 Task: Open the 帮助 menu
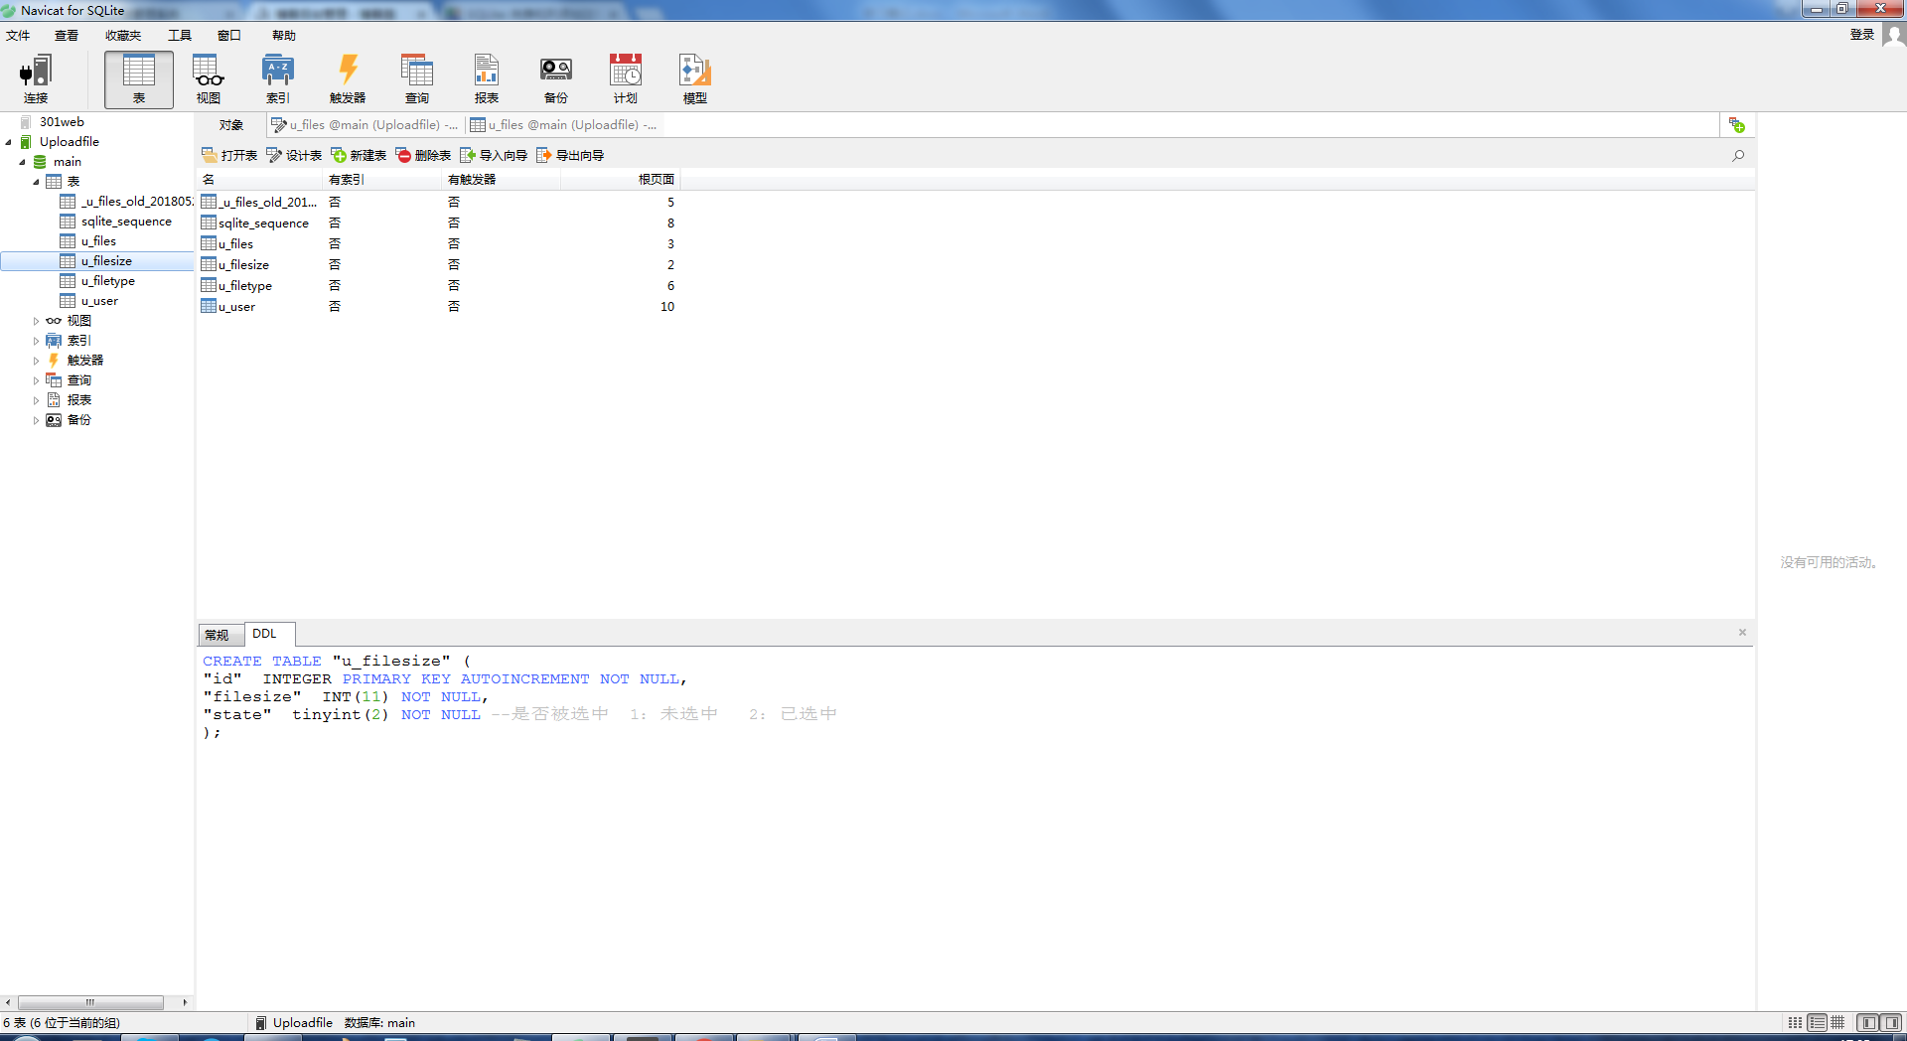pos(284,36)
